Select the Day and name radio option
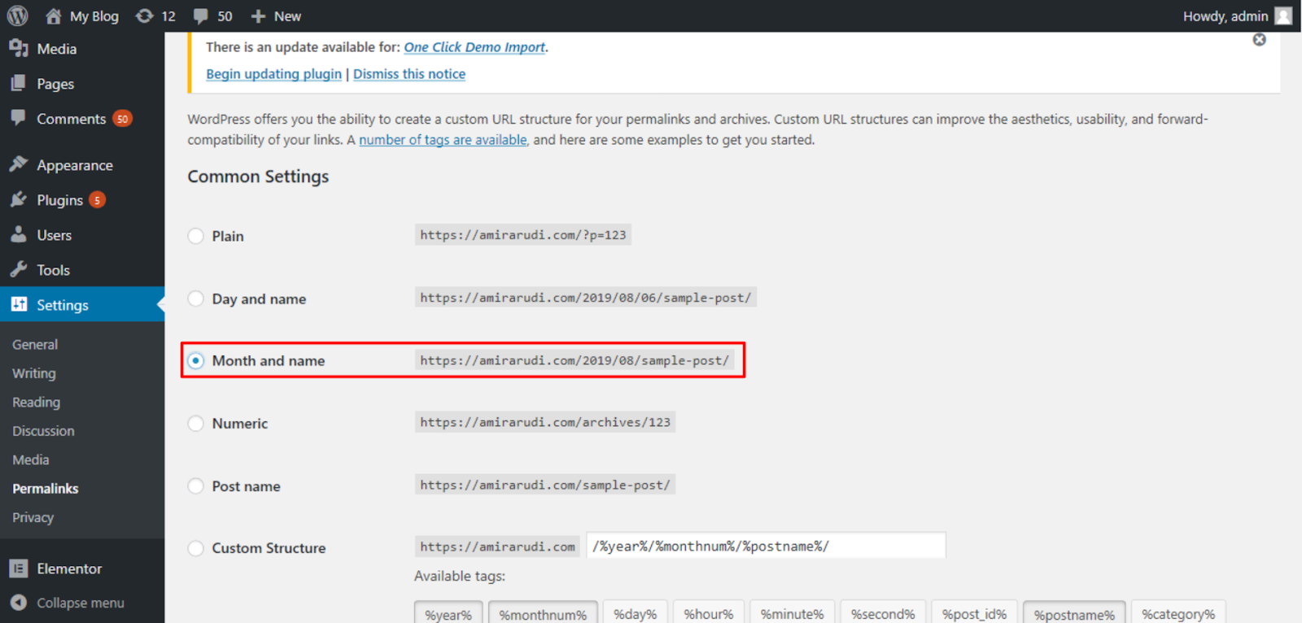The image size is (1302, 623). pos(196,298)
